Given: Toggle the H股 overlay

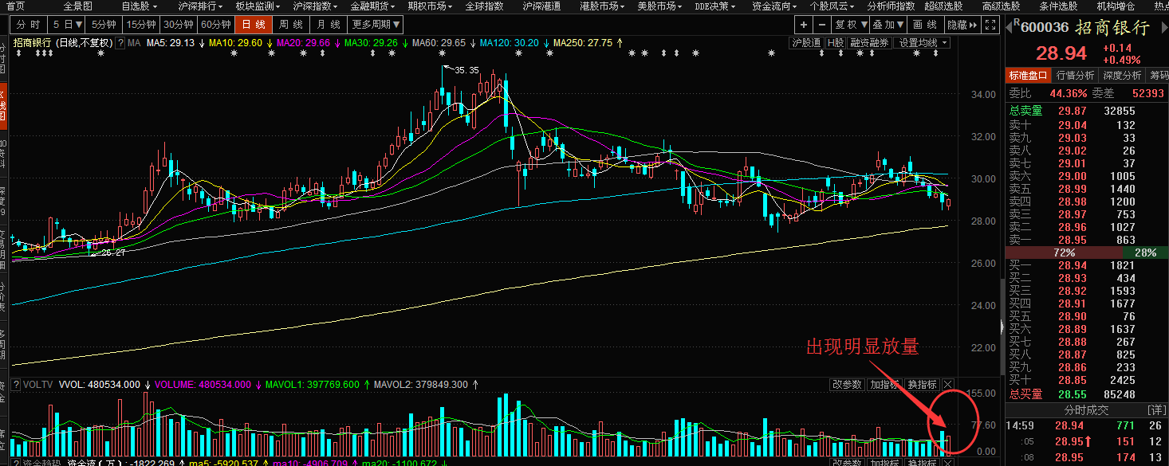Looking at the screenshot, I should (x=835, y=43).
